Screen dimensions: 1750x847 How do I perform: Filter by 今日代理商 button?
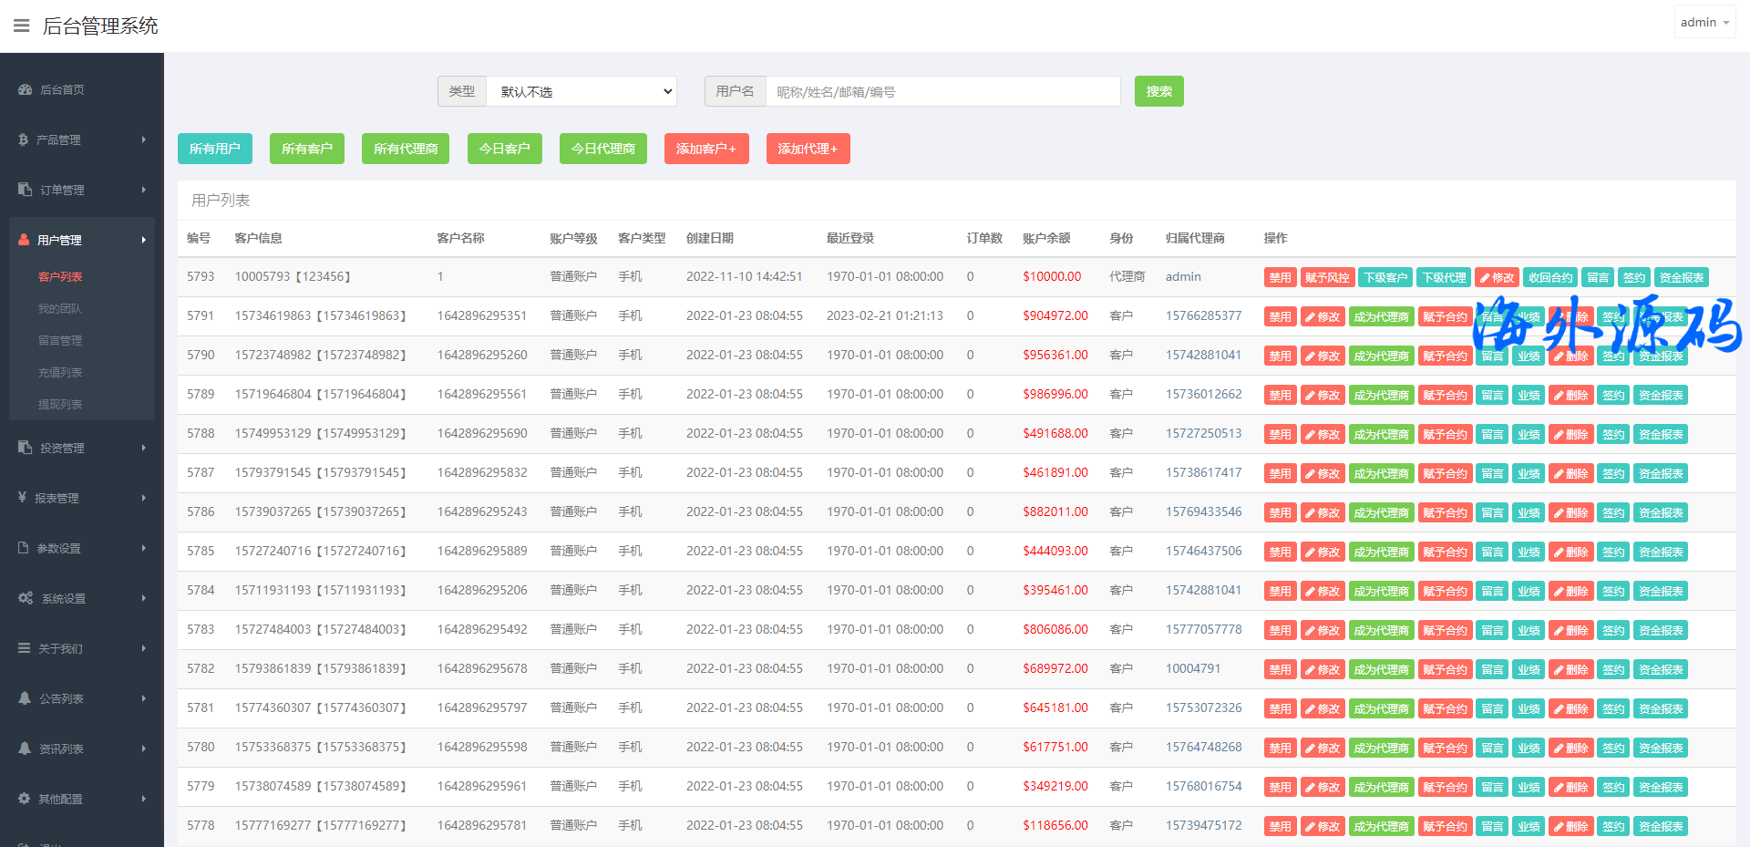602,149
